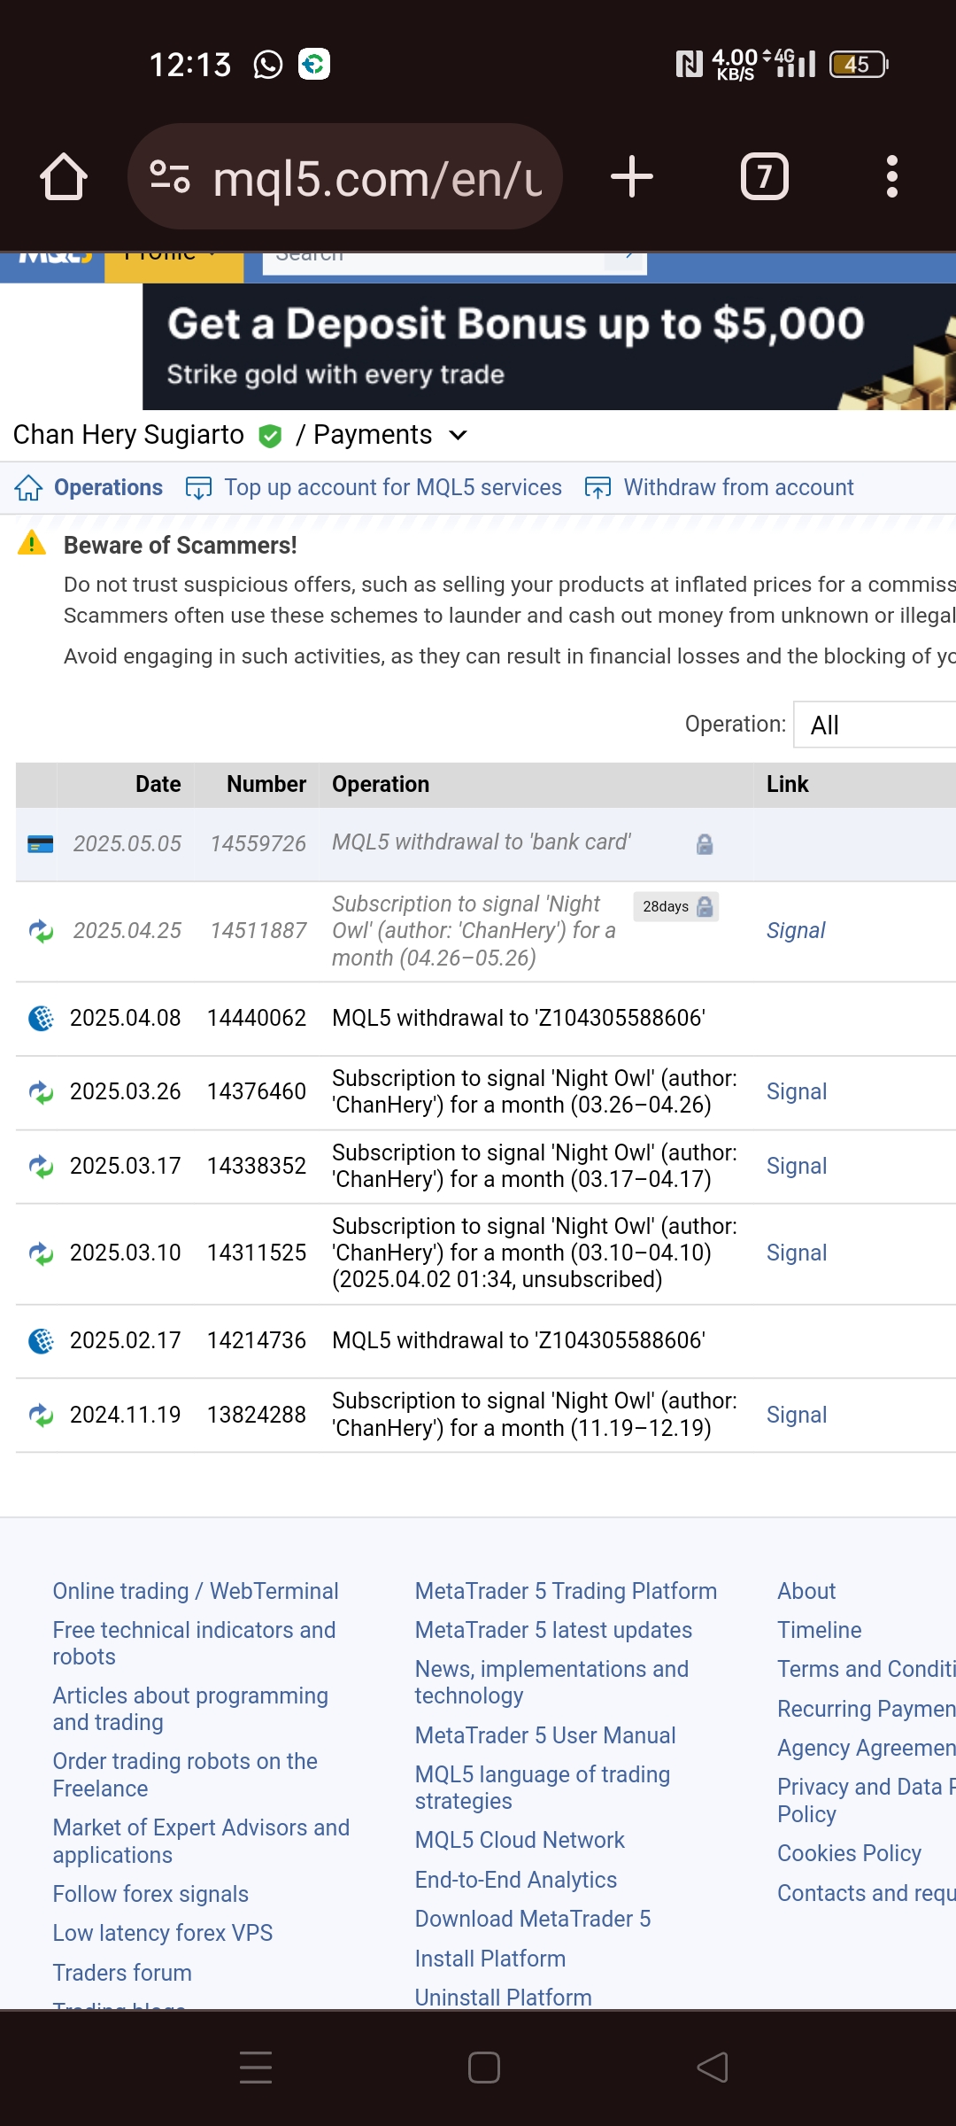Open MQL5 Cloud Network link
The width and height of the screenshot is (956, 2126).
pos(520,1840)
